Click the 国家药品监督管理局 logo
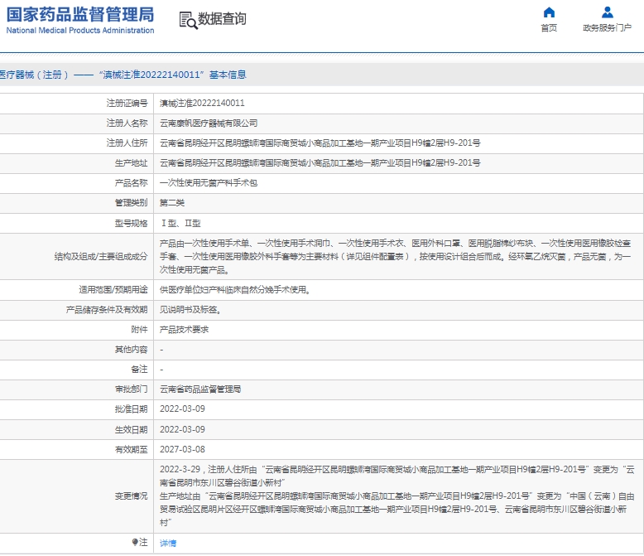 [80, 15]
